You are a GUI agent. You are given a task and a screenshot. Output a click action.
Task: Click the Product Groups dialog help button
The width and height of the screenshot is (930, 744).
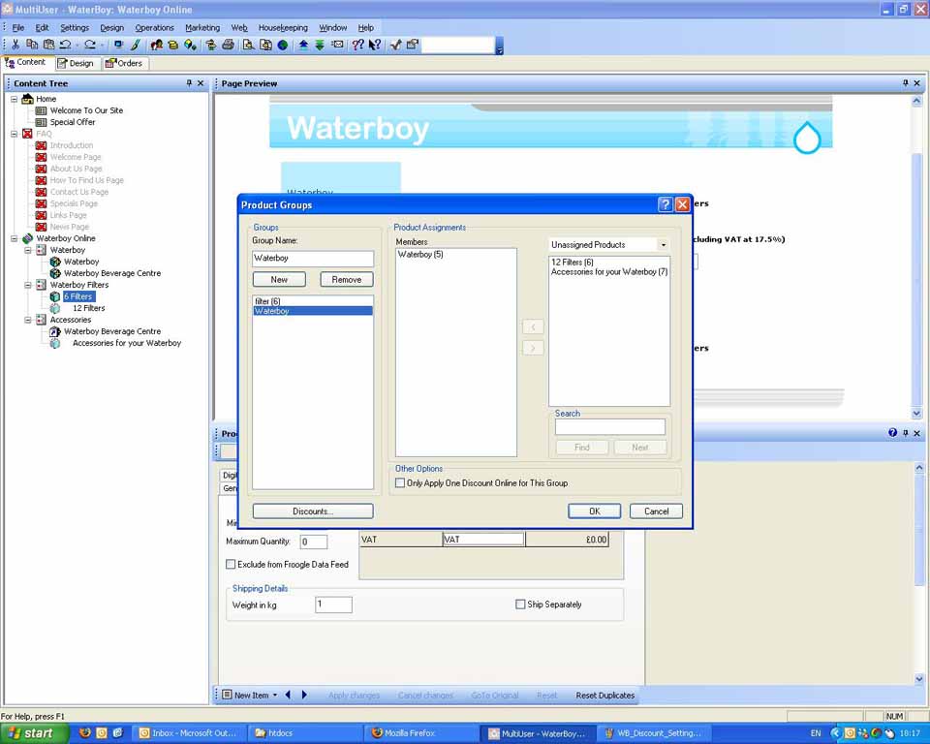click(x=666, y=204)
